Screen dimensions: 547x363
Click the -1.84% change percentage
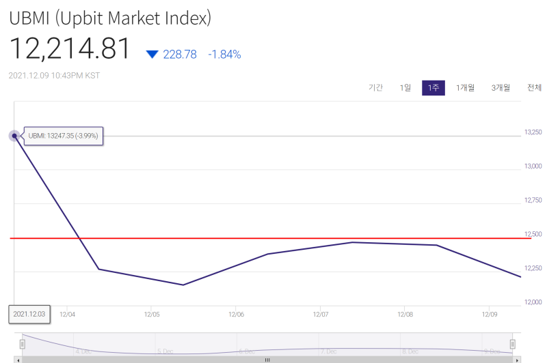(x=224, y=55)
